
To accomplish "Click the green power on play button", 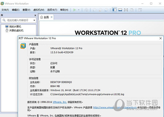I will 75,10.
